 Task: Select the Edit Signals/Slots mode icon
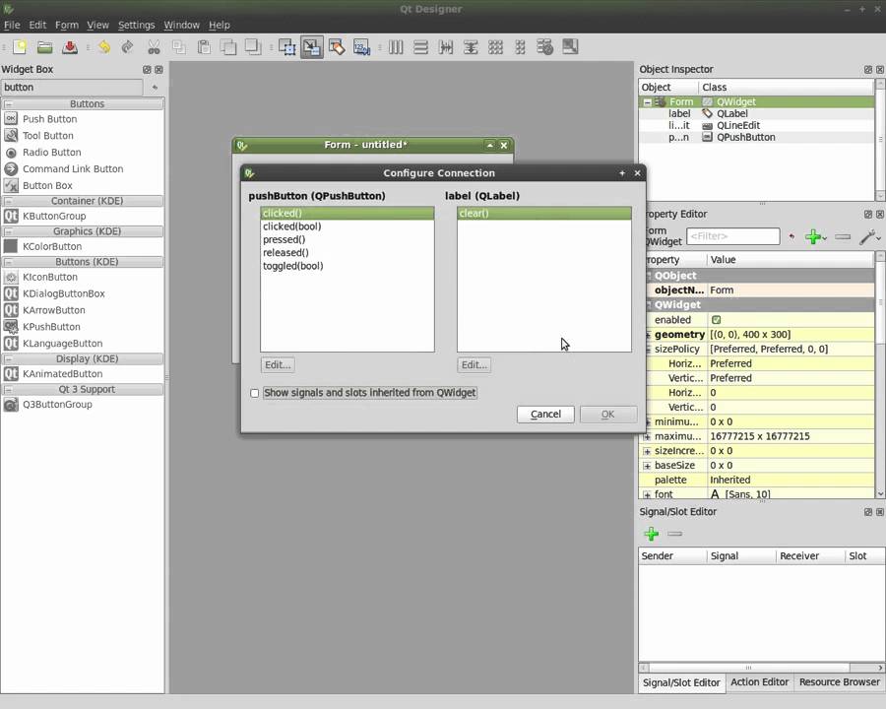tap(312, 47)
